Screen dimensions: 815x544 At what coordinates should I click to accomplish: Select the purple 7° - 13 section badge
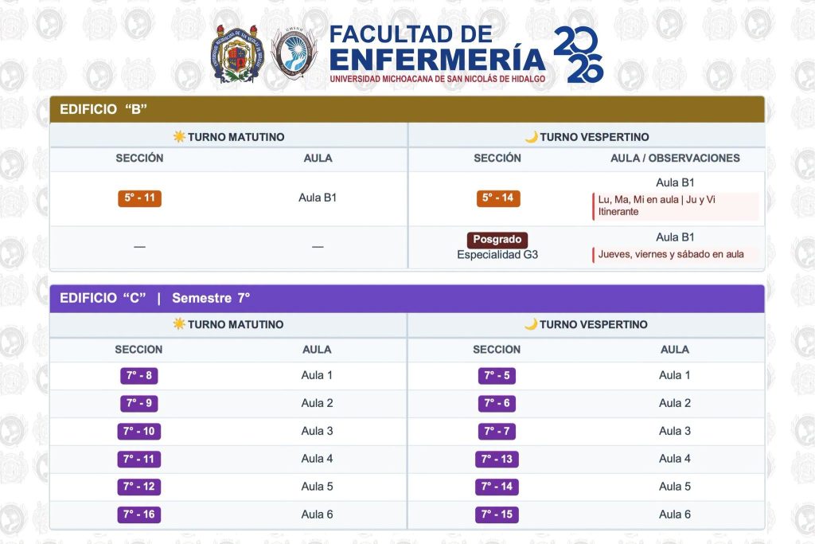(497, 460)
